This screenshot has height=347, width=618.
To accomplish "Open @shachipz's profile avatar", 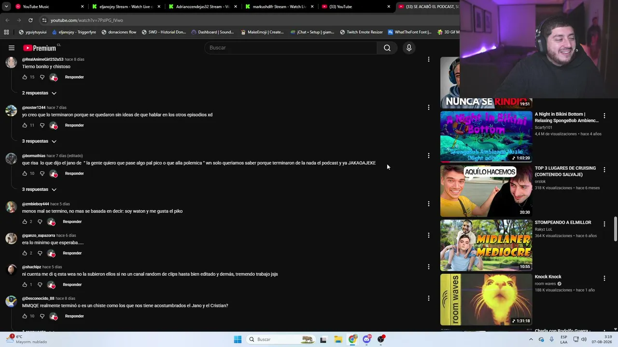I will tap(11, 270).
